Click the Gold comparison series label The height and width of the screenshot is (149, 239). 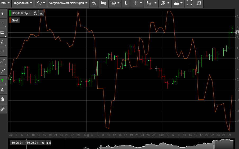tap(15, 20)
